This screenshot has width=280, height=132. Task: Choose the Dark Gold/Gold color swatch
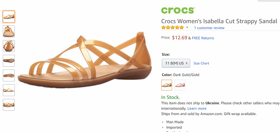[167, 85]
